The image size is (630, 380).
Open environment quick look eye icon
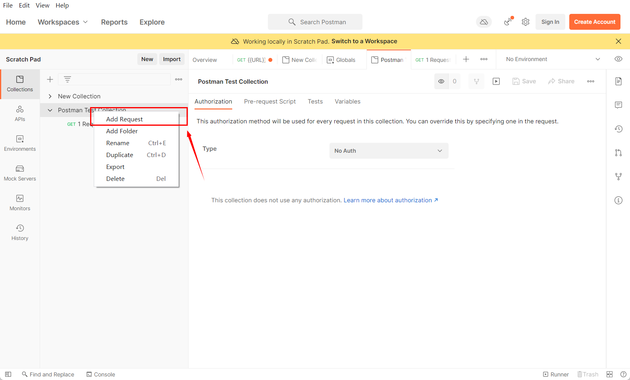[x=618, y=59]
